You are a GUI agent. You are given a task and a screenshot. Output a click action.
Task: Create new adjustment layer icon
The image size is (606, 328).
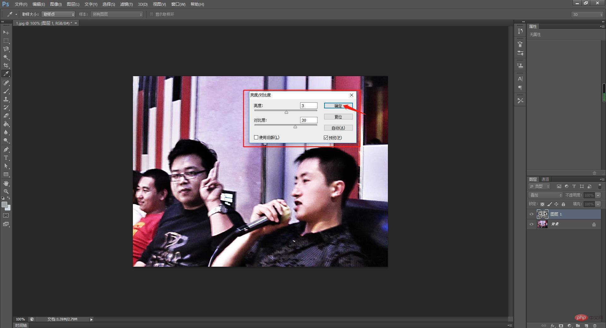[x=569, y=325]
